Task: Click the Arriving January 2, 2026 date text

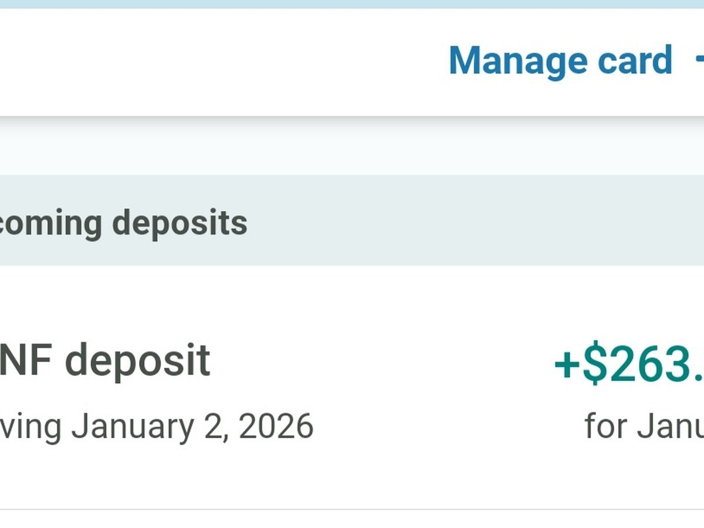Action: pos(156,426)
